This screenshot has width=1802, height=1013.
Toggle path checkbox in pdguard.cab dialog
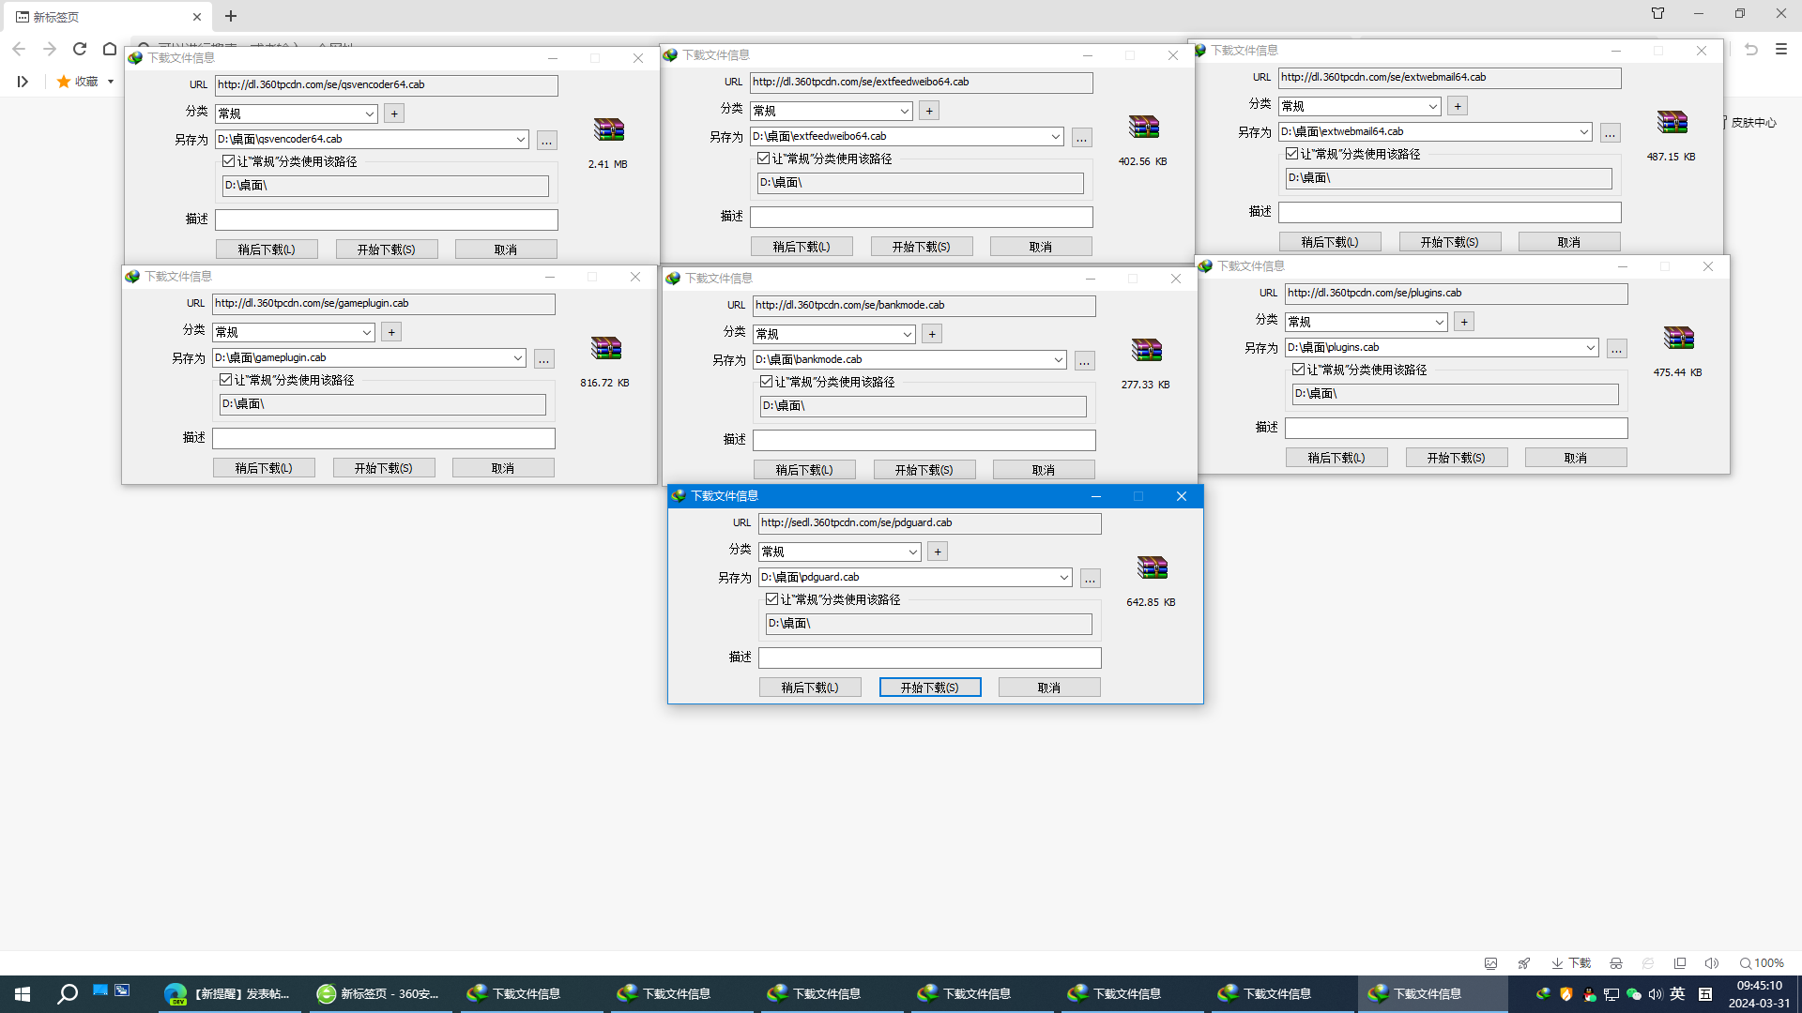click(771, 599)
